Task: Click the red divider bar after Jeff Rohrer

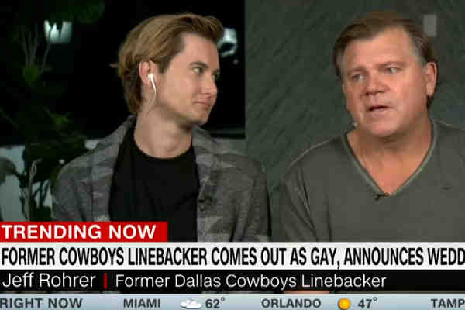Action: coord(105,281)
